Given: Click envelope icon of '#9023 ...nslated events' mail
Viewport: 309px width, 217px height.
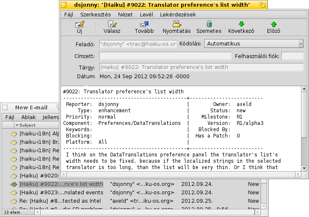Looking at the screenshot, I should [x=14, y=192].
